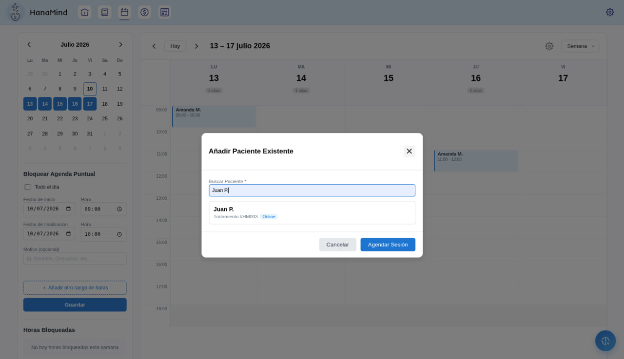The image size is (624, 359).
Task: Click Agendar Sesión button
Action: (388, 245)
